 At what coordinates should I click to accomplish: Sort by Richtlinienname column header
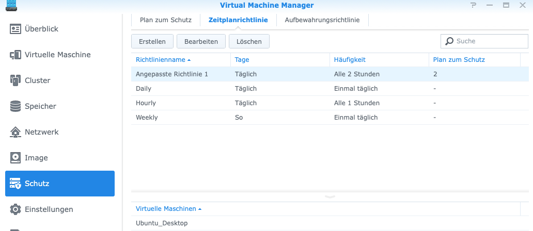(x=161, y=60)
